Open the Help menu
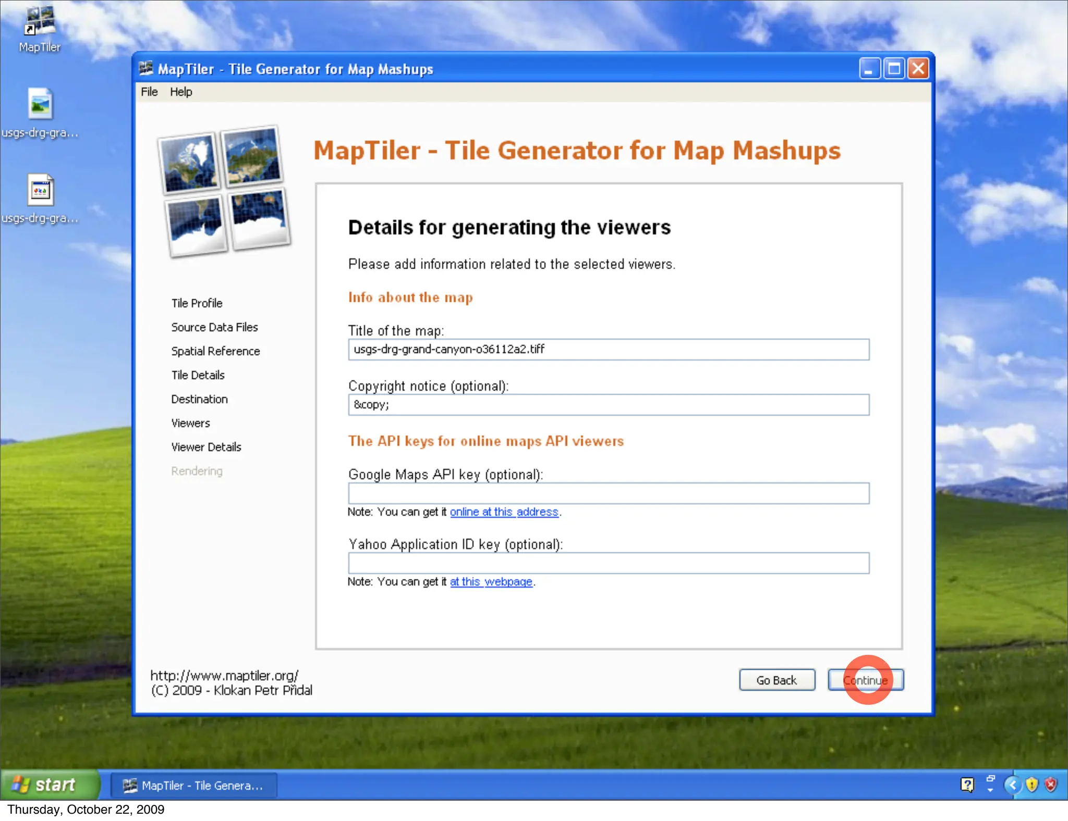The width and height of the screenshot is (1068, 821). 181,92
